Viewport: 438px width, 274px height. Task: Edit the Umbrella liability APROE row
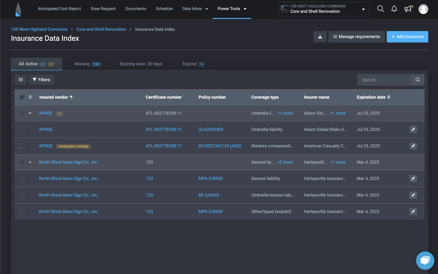point(413,129)
